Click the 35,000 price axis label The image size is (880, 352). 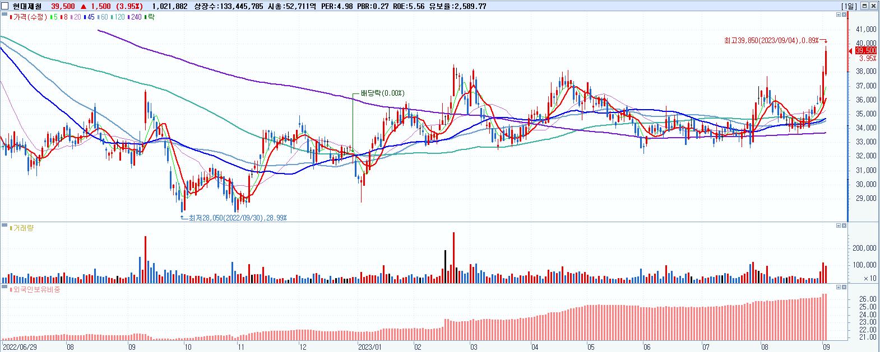click(x=867, y=114)
